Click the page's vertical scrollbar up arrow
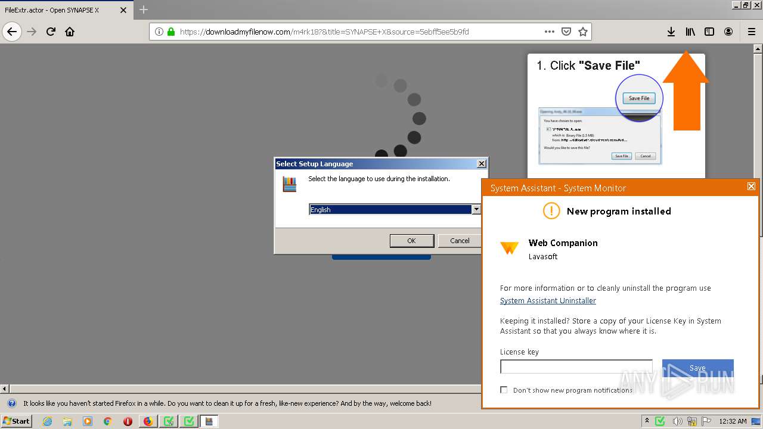Viewport: 763px width, 429px height. point(758,48)
